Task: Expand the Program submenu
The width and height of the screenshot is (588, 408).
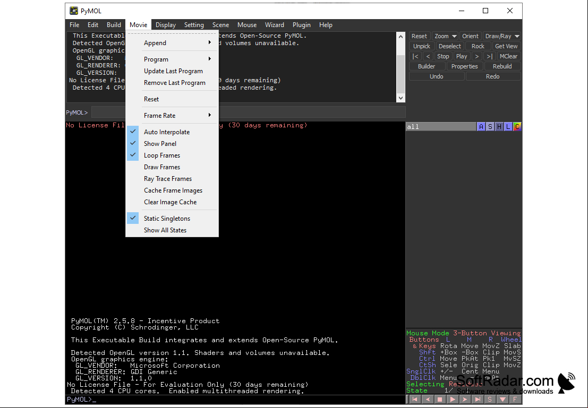Action: (x=173, y=59)
